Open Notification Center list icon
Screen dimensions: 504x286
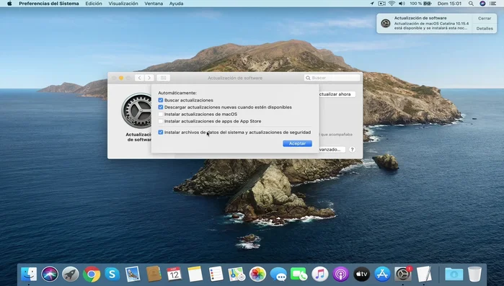click(x=492, y=4)
